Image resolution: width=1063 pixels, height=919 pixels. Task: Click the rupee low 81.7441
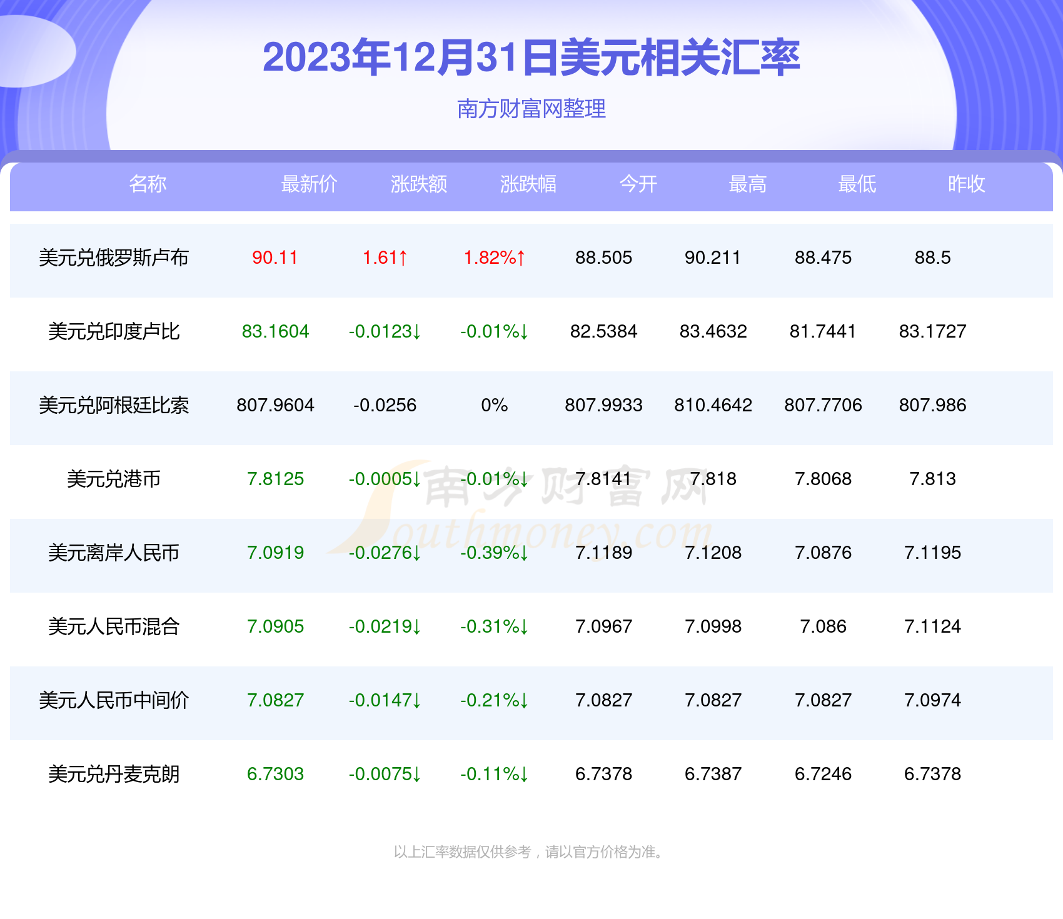[823, 331]
